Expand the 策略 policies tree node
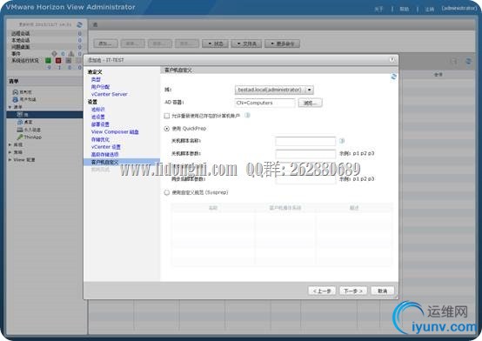 pos(10,152)
